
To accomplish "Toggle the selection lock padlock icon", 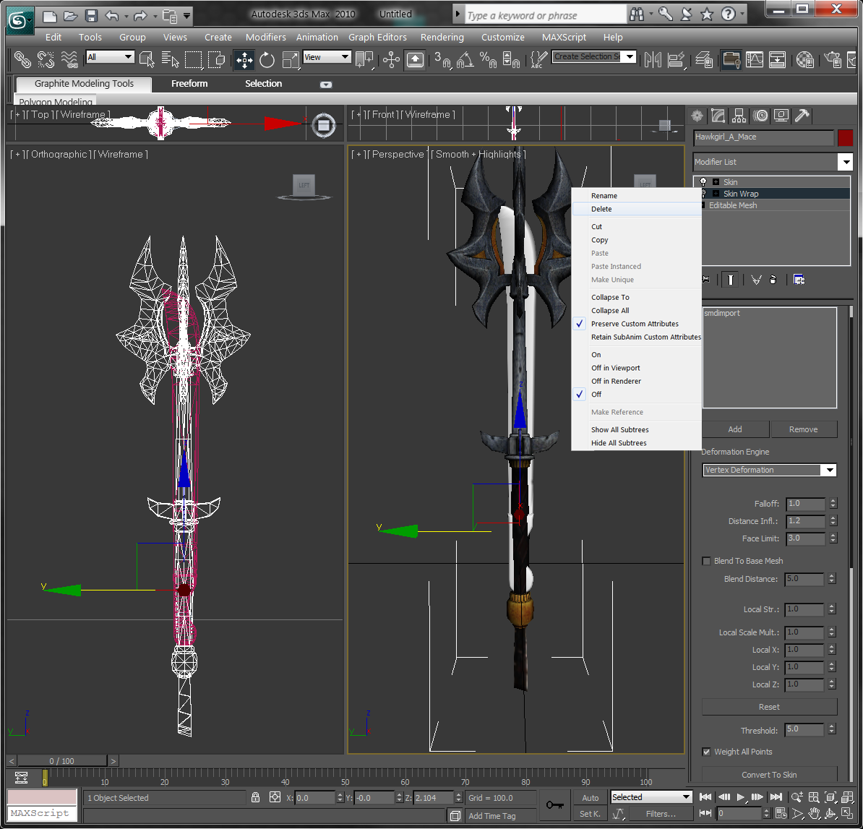I will pos(255,797).
